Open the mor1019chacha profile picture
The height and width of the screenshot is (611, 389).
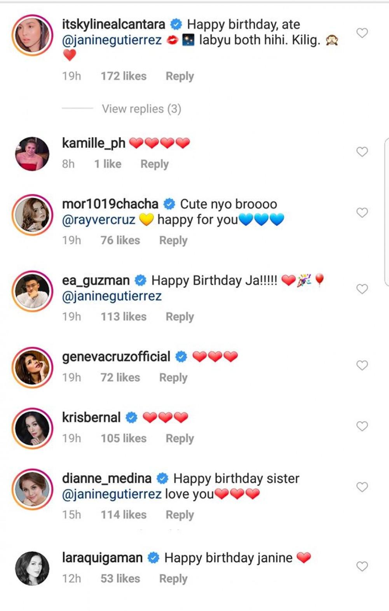click(32, 215)
